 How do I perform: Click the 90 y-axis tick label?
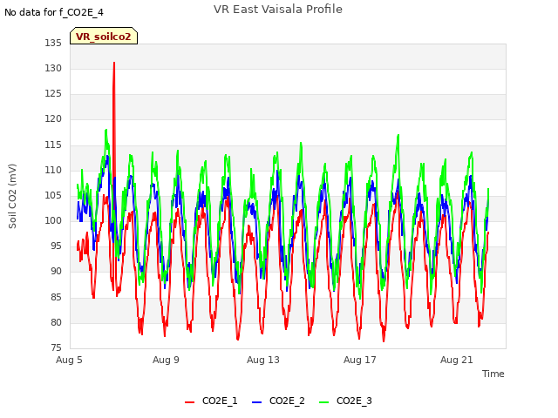pos(56,271)
